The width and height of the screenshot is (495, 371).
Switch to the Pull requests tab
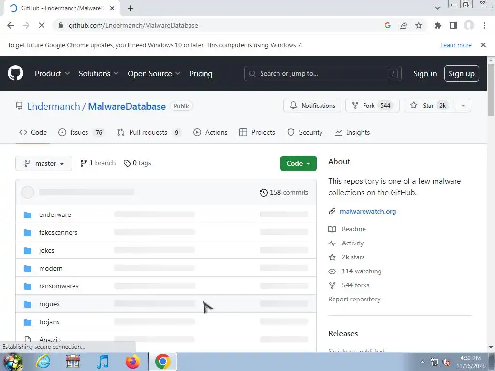(149, 132)
